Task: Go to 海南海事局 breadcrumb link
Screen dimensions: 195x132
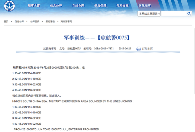Action: click(66, 22)
